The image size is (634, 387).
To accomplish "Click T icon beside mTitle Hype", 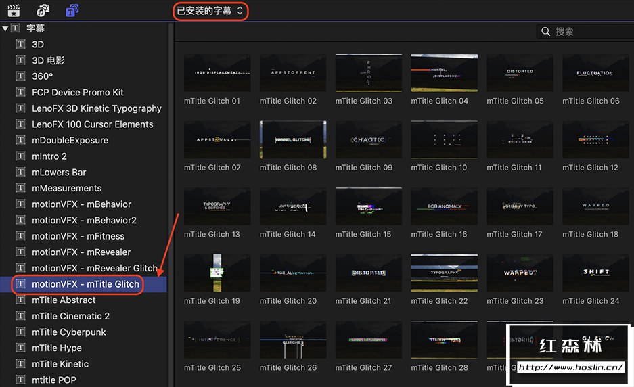I will 20,348.
